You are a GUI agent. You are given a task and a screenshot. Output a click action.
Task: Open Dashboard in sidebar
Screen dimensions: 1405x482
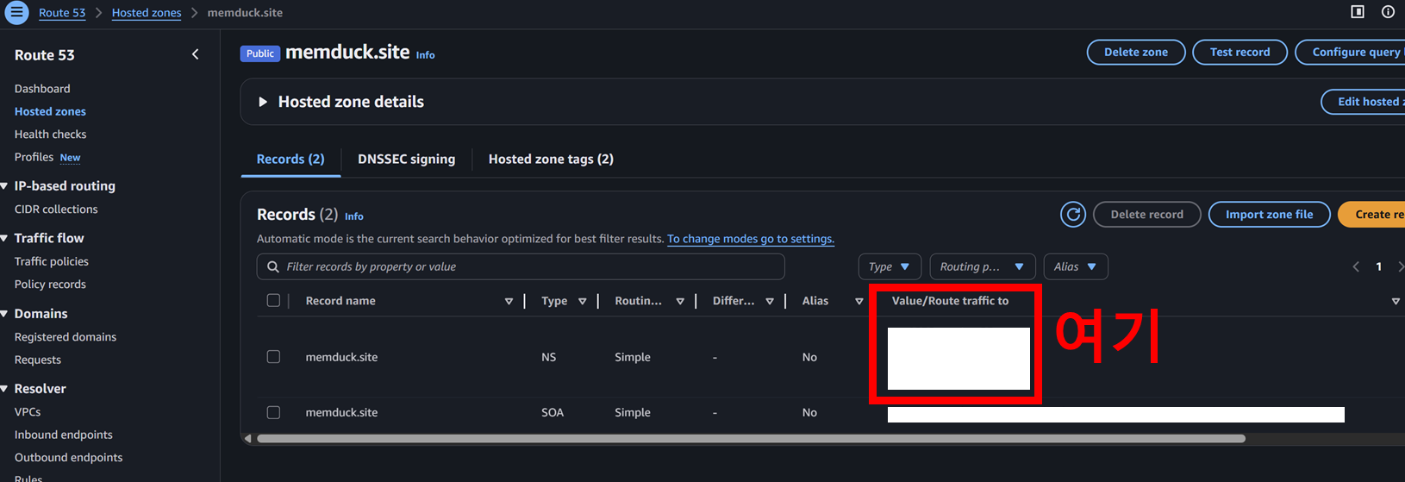point(42,89)
